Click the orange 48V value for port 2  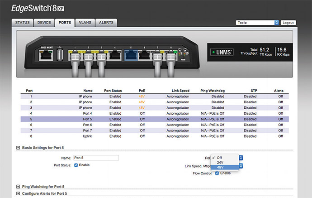(142, 102)
